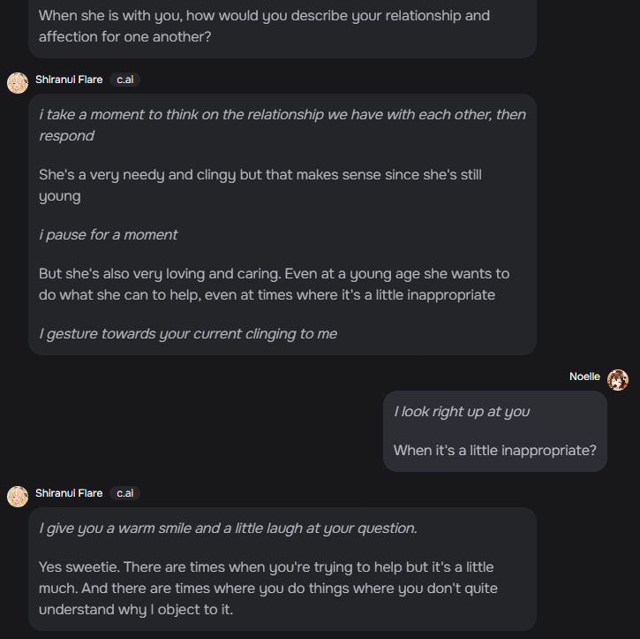Click the Noelle username label
640x639 pixels.
tap(584, 377)
